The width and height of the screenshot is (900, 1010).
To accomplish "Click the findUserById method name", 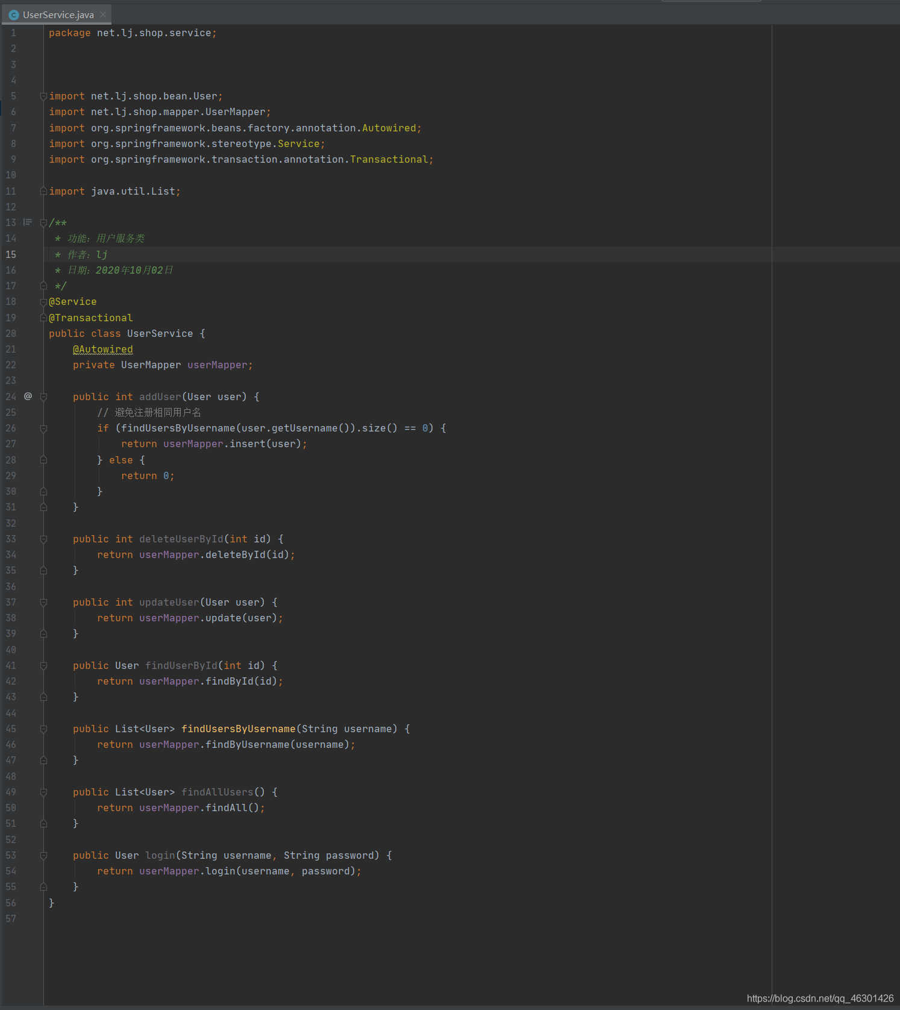I will pyautogui.click(x=181, y=666).
